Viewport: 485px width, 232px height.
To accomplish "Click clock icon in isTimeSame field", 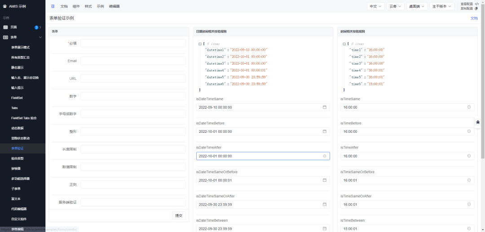I will 469,107.
